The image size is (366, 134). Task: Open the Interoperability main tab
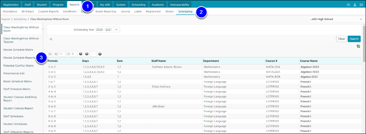click(179, 5)
